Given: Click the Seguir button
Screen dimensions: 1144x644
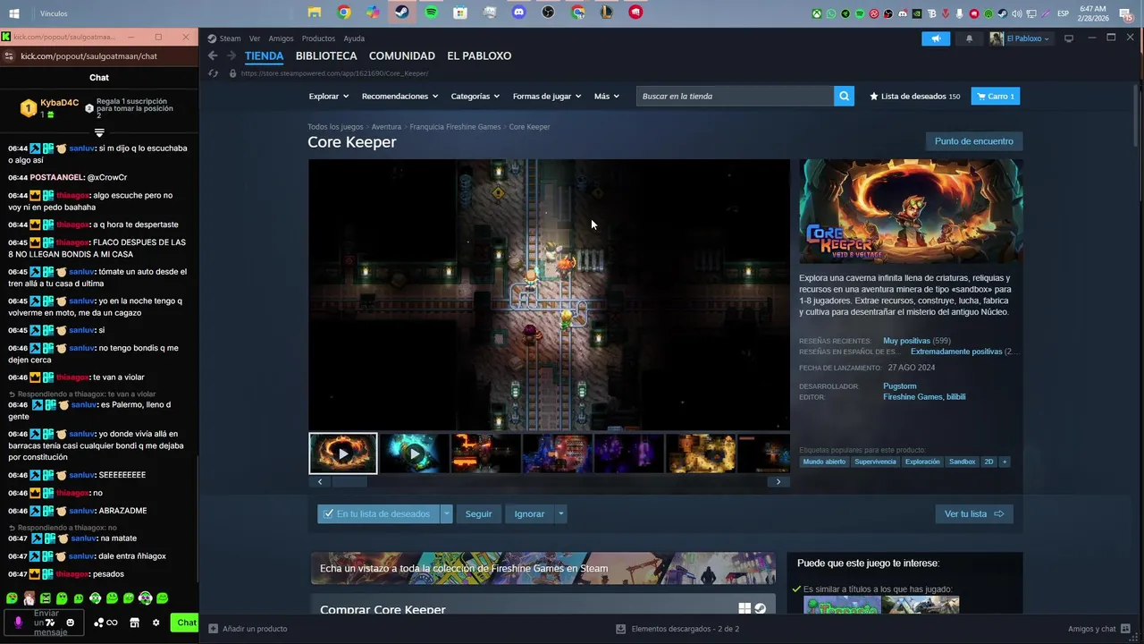Looking at the screenshot, I should [478, 514].
